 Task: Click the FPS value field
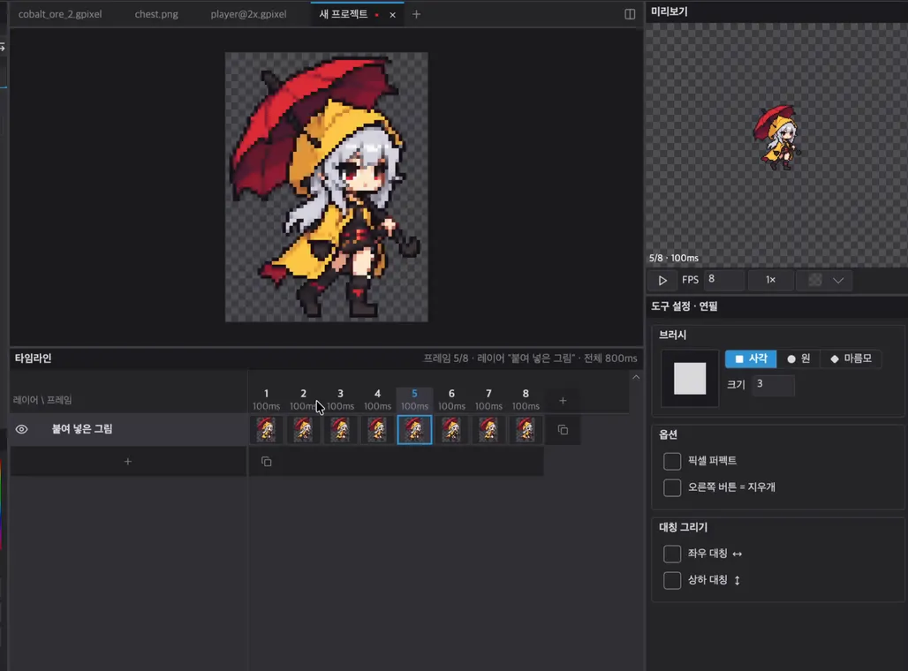(x=723, y=280)
